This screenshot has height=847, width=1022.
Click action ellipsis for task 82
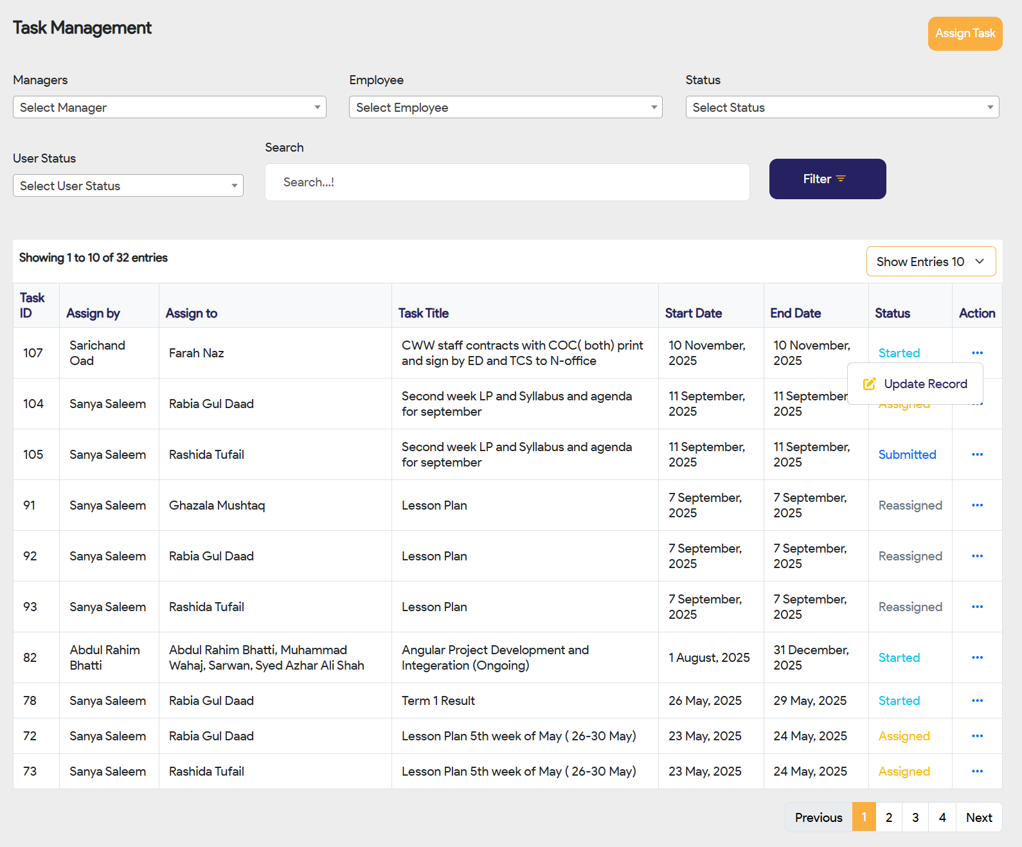click(x=977, y=657)
